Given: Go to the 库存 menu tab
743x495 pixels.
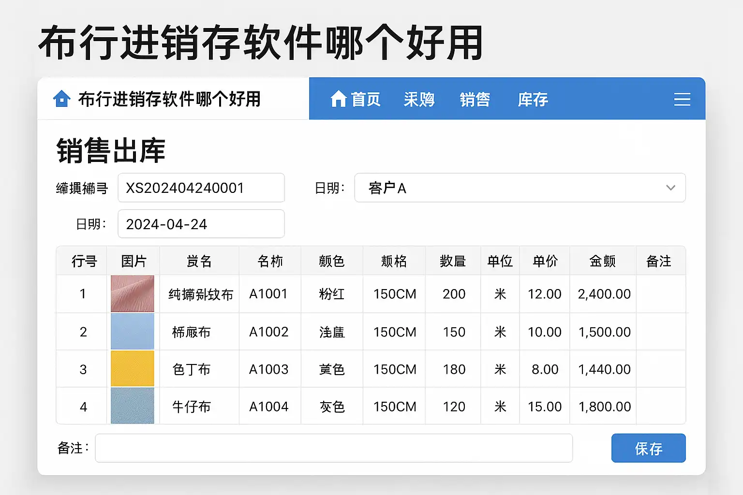Looking at the screenshot, I should (x=533, y=100).
